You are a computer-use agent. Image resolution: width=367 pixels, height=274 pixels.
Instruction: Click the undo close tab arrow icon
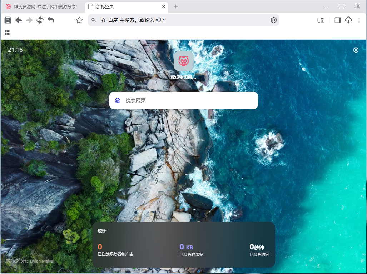pyautogui.click(x=51, y=20)
